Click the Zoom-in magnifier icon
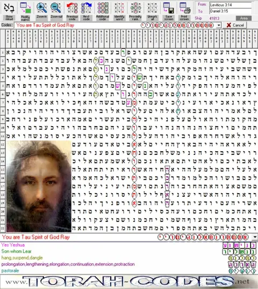Image resolution: width=258 pixels, height=289 pixels. tap(41, 8)
